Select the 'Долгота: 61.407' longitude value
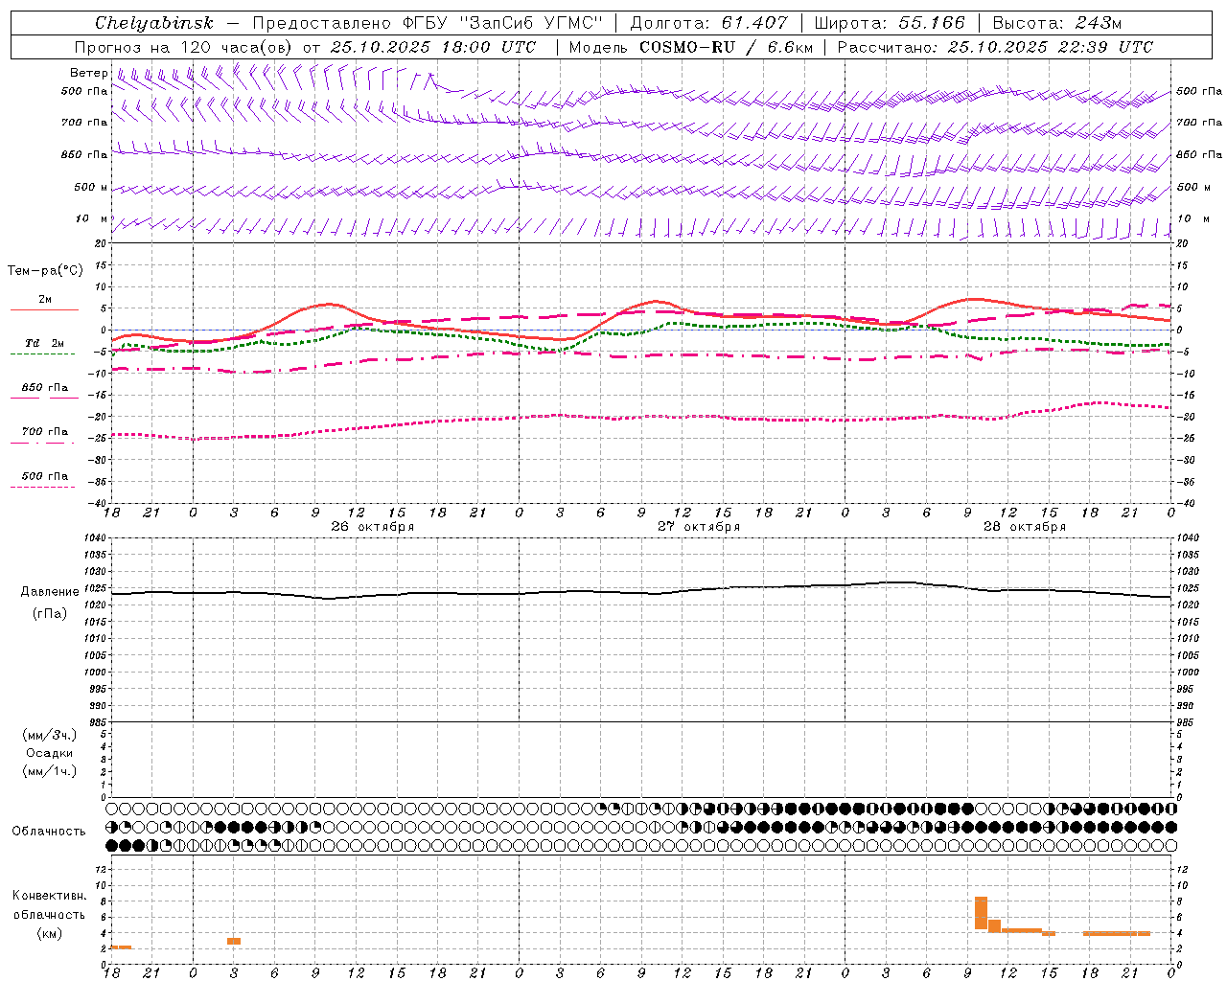The height and width of the screenshot is (981, 1227). click(x=708, y=23)
